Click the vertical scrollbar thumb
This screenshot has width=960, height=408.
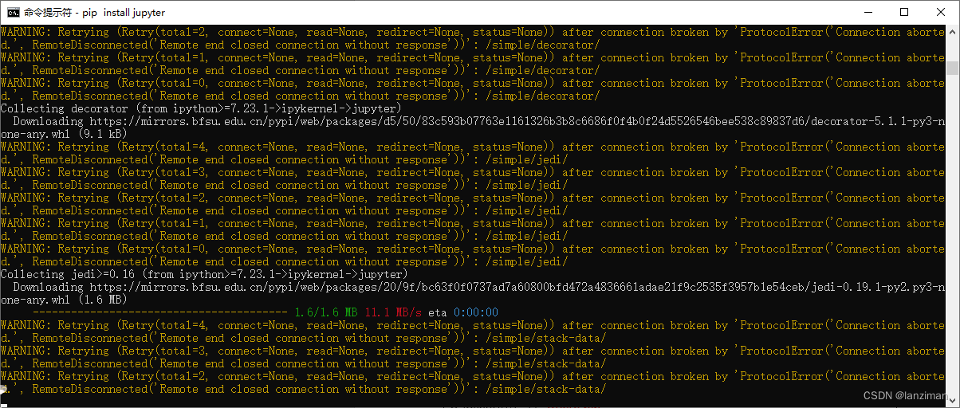click(x=952, y=69)
